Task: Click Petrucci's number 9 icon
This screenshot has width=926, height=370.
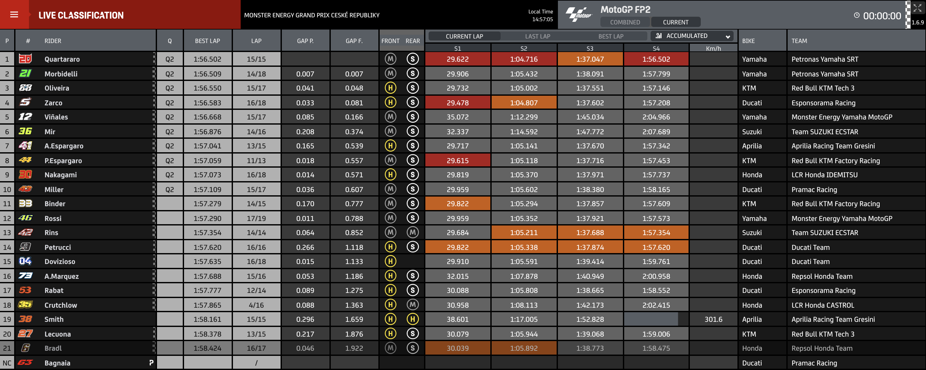Action: 25,247
